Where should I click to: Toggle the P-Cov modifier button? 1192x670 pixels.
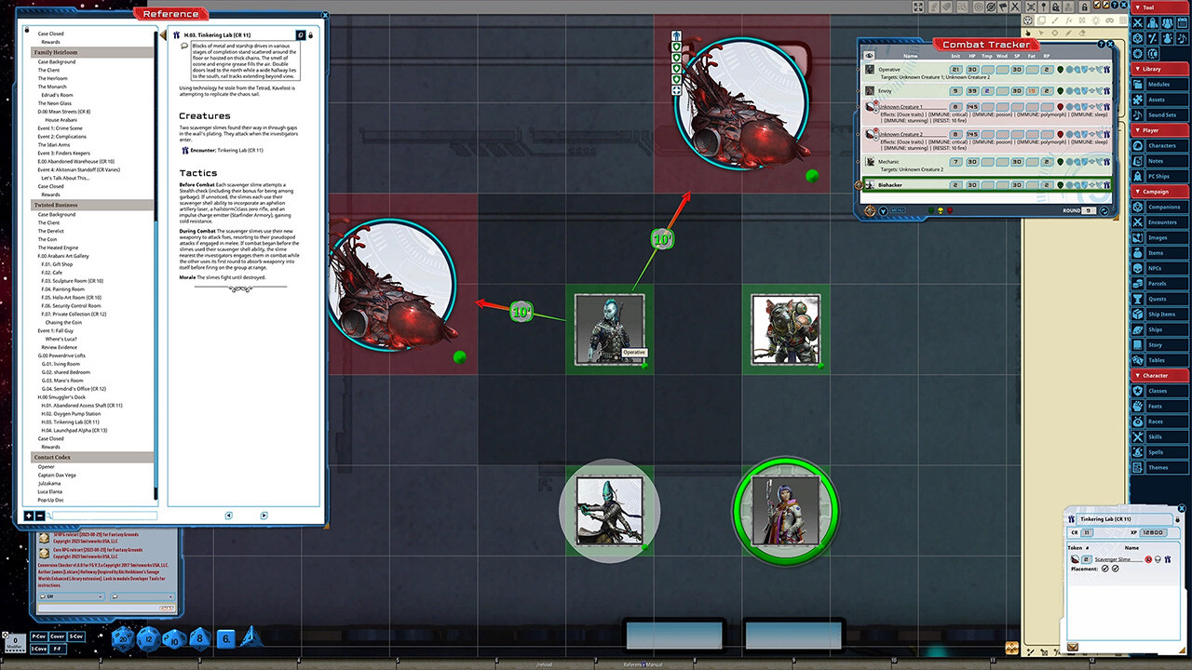(x=39, y=636)
